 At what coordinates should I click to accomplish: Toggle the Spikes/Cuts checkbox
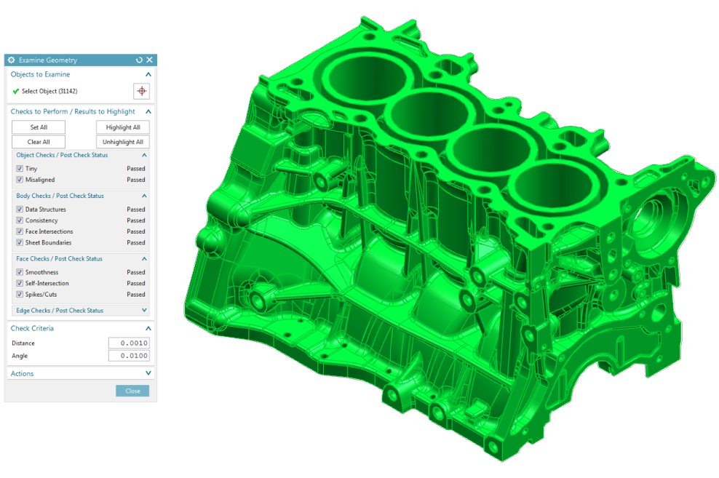pyautogui.click(x=20, y=294)
